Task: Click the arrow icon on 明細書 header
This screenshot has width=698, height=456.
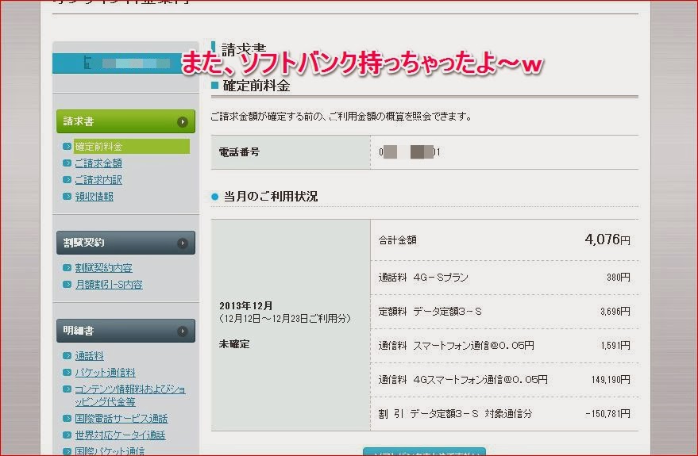Action: (x=182, y=331)
